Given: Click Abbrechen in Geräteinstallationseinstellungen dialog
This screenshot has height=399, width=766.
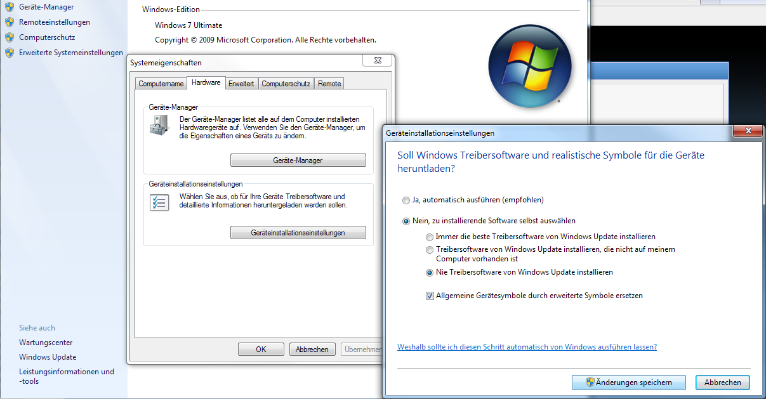Looking at the screenshot, I should tap(723, 383).
